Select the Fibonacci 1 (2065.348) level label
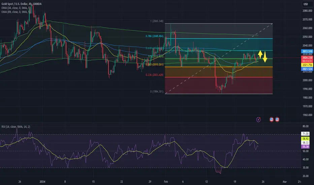The width and height of the screenshot is (314, 185). pyautogui.click(x=157, y=21)
